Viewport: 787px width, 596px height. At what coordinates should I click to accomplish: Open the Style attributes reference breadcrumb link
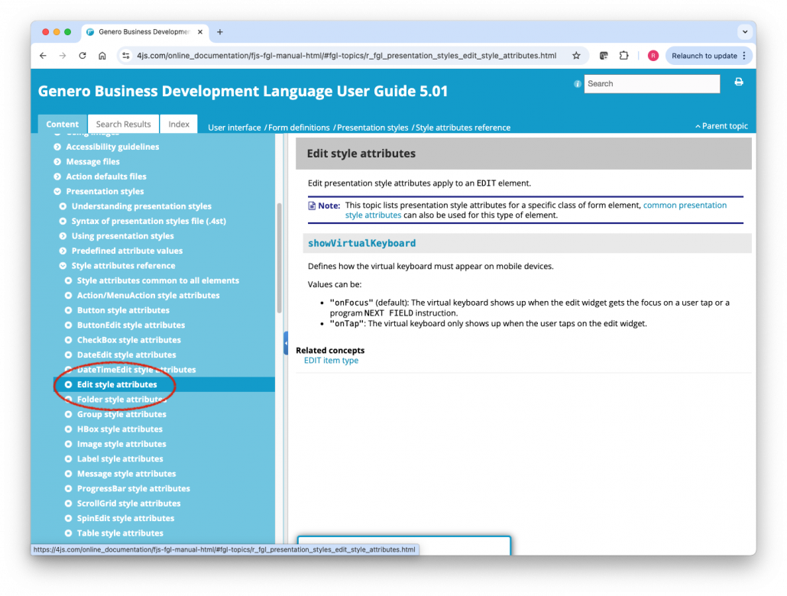click(x=463, y=128)
